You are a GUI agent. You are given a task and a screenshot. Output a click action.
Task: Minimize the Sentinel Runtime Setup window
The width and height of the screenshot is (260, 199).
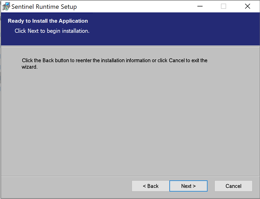[200, 6]
